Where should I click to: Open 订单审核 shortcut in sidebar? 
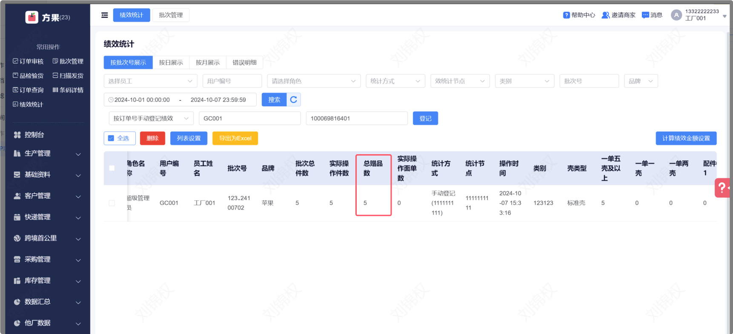point(28,61)
